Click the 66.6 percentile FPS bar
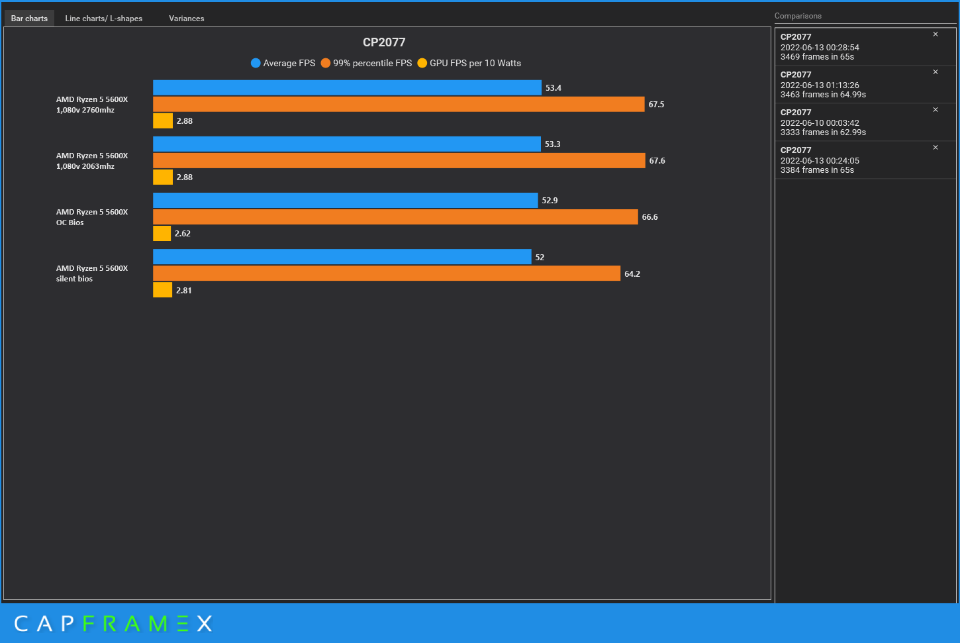 click(395, 217)
